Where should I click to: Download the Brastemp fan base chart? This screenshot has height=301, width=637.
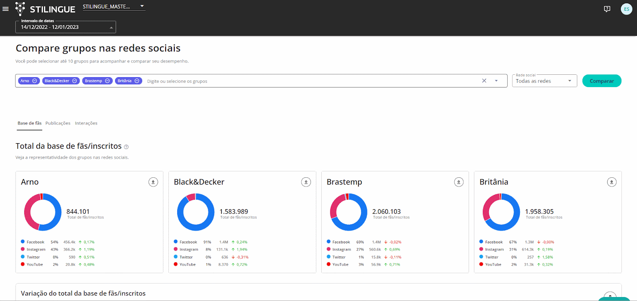pos(459,182)
